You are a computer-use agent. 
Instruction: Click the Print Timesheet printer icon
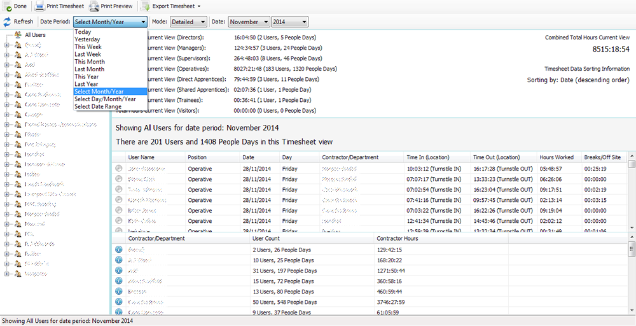tap(39, 6)
